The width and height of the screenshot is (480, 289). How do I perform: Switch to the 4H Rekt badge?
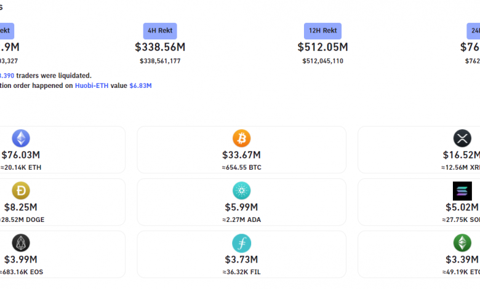pos(160,31)
